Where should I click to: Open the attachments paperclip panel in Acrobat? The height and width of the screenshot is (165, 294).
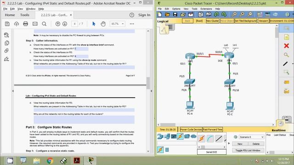point(6,51)
